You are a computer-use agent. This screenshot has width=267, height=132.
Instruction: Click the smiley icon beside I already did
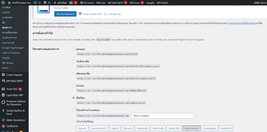pos(105,14)
